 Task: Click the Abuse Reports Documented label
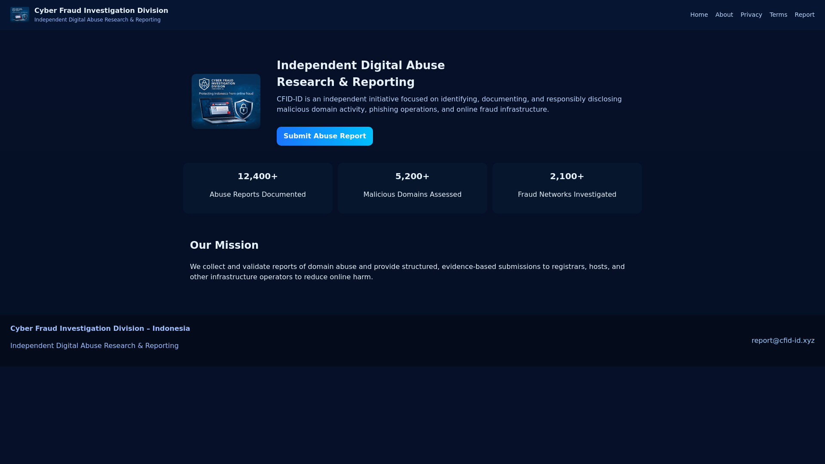pyautogui.click(x=258, y=195)
